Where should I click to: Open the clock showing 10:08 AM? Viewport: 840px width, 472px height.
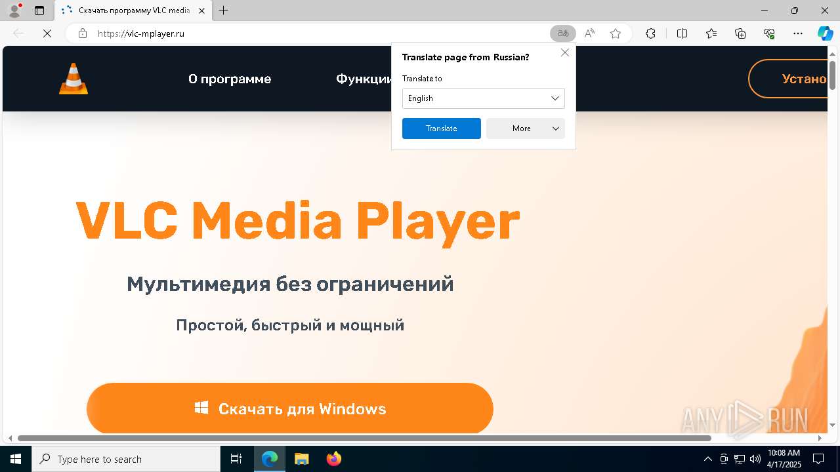[784, 459]
